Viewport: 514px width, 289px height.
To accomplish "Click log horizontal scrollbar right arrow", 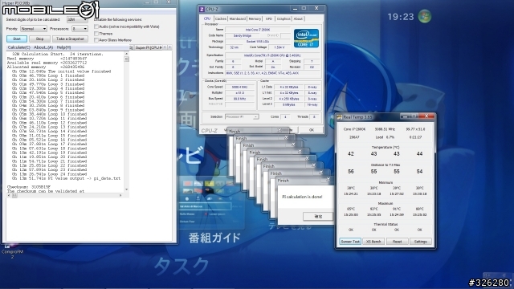I will [120, 195].
